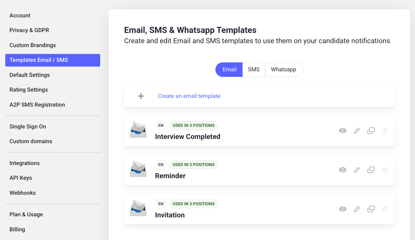Click USED IN 3 POSITIONS badge on Reminder
The width and height of the screenshot is (415, 240).
pyautogui.click(x=194, y=165)
